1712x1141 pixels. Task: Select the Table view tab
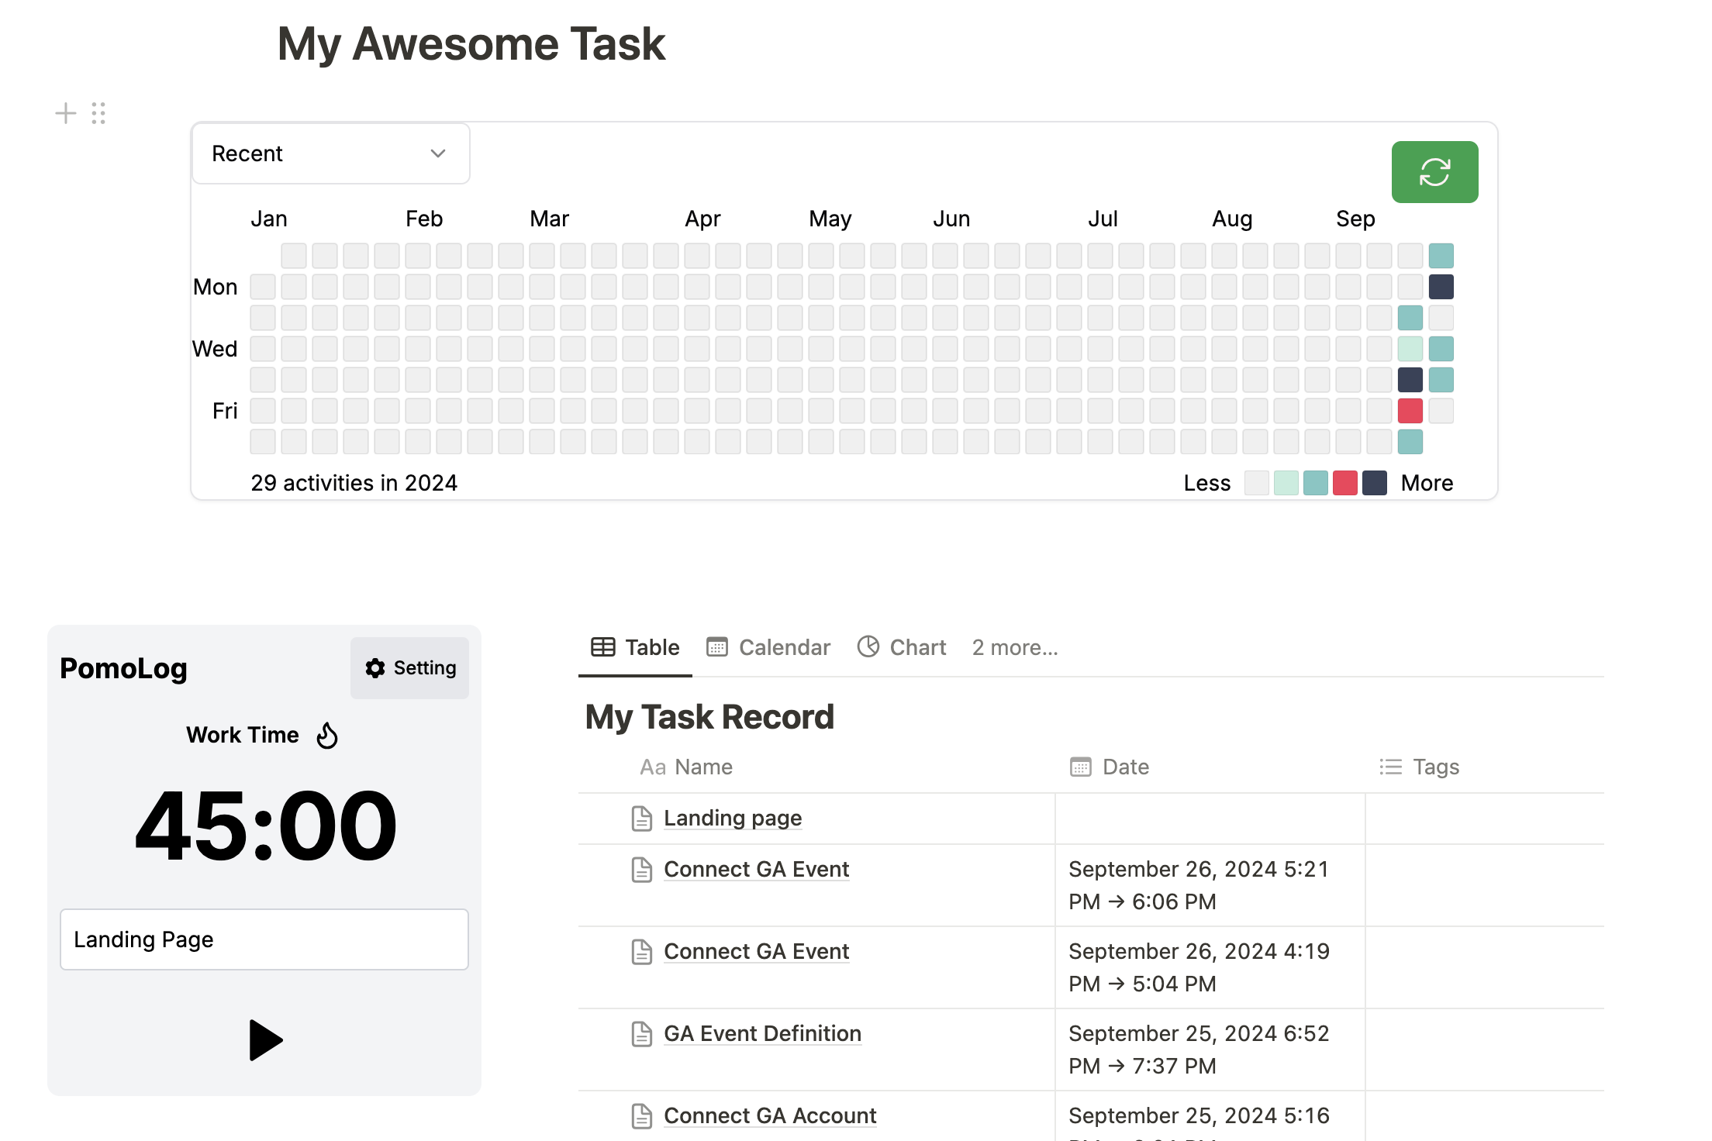[635, 647]
